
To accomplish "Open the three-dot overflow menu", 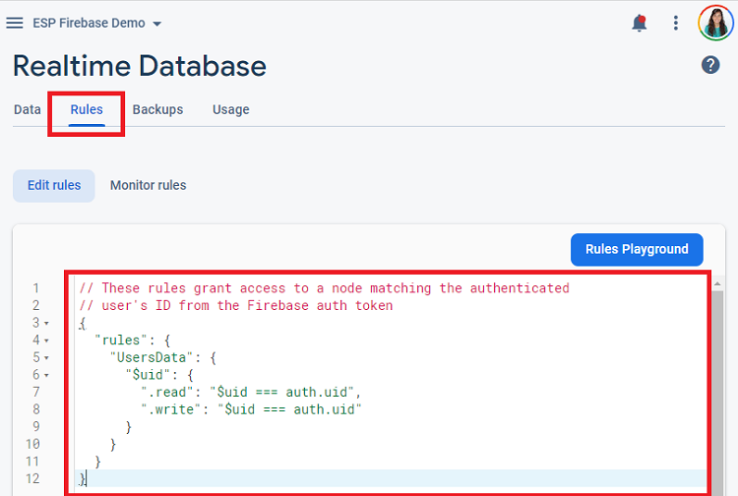I will [x=676, y=23].
